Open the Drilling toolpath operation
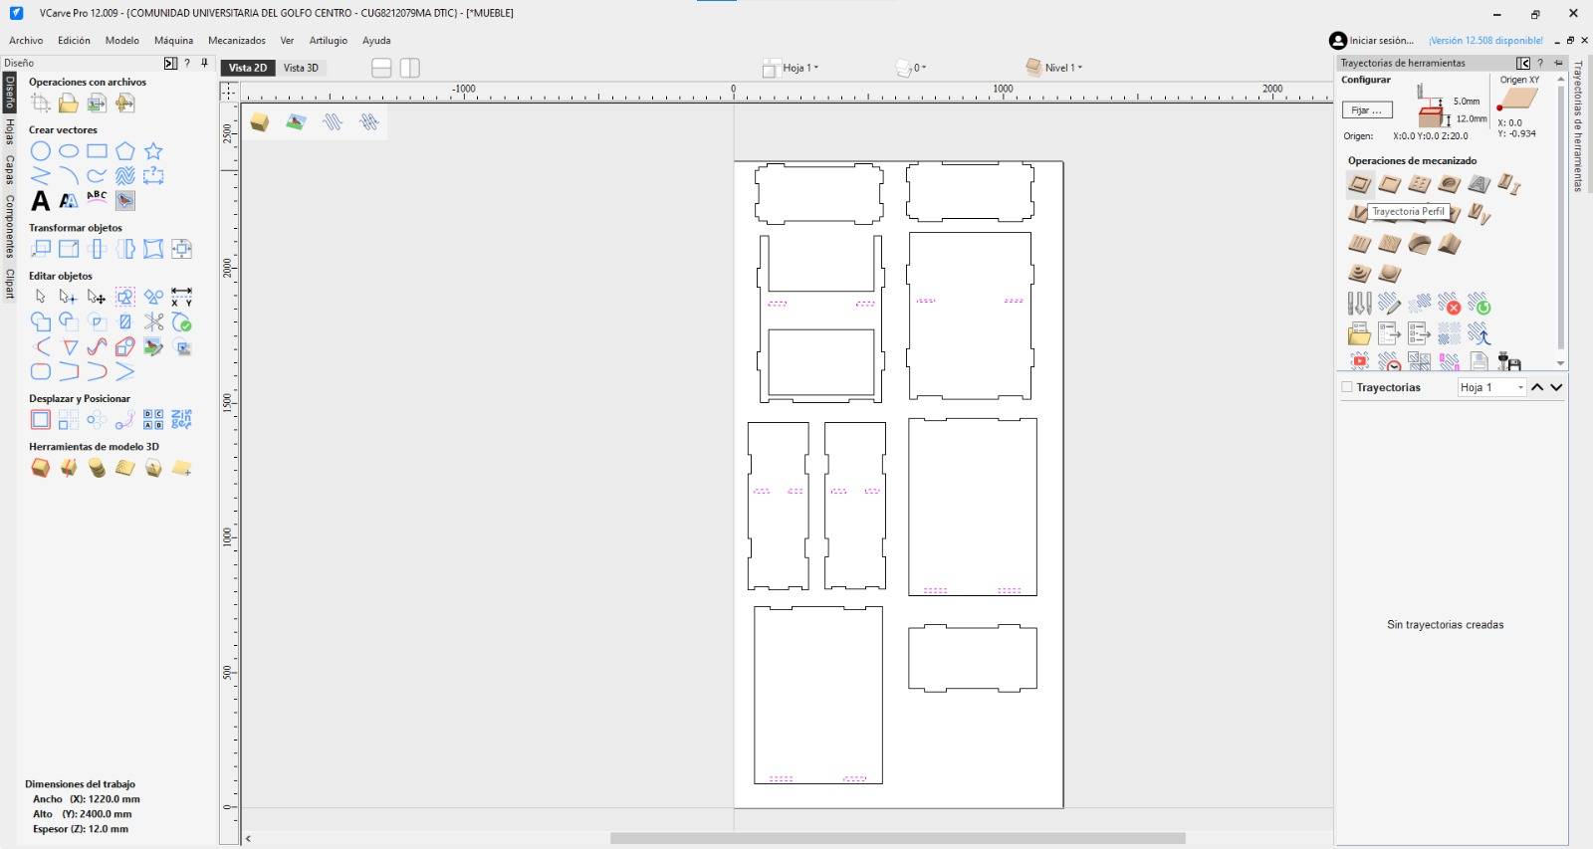 tap(1420, 184)
